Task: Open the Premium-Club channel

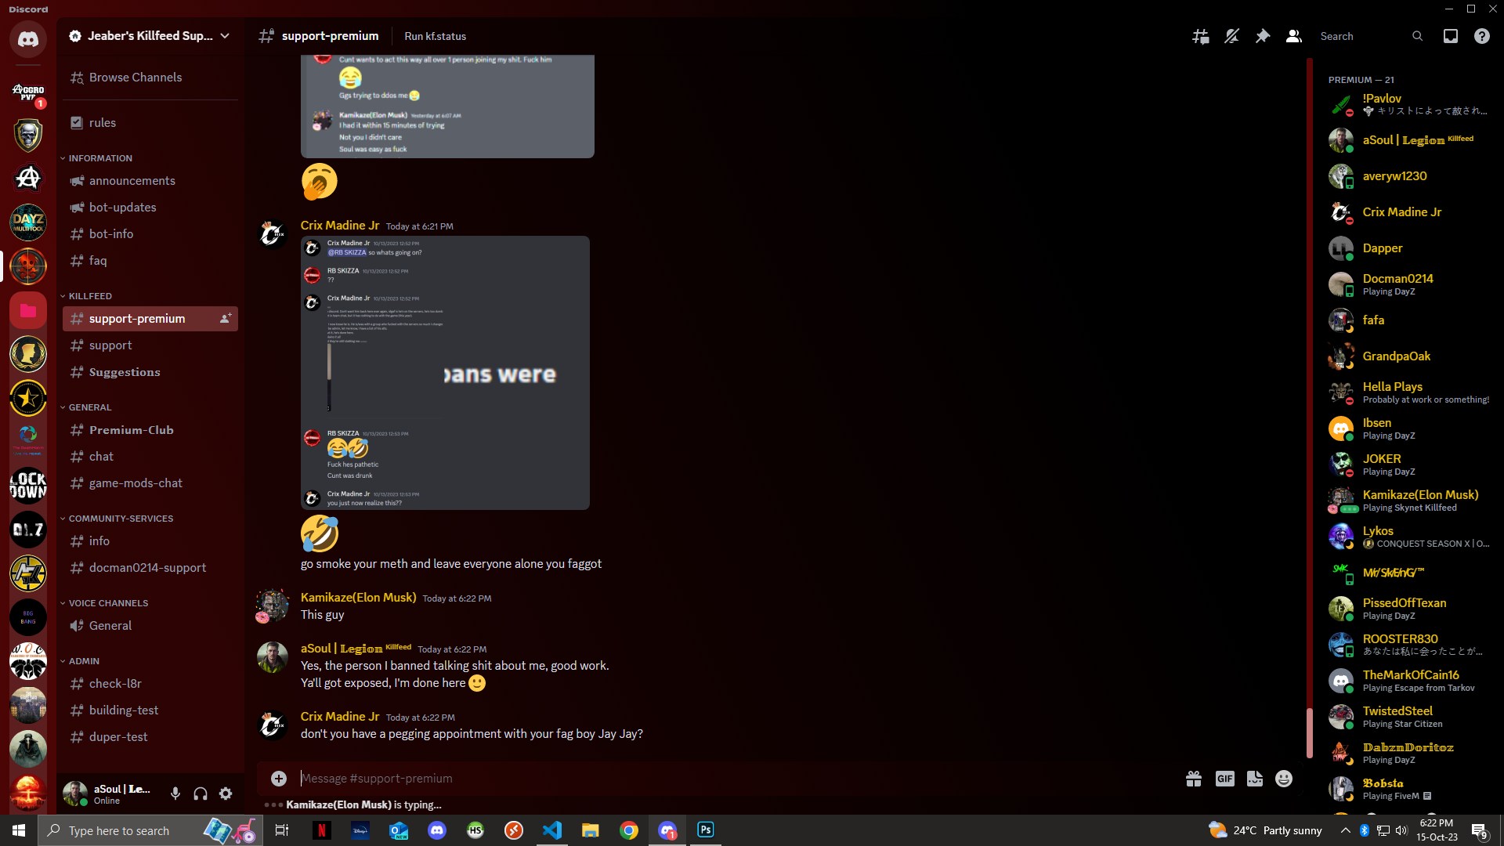Action: [150, 430]
